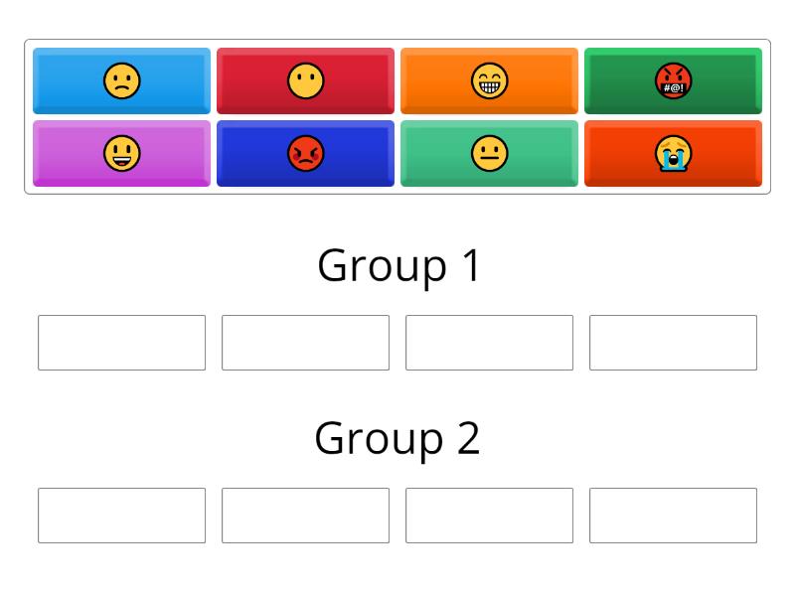Click the Group 1 heading
The height and width of the screenshot is (596, 795).
[397, 264]
